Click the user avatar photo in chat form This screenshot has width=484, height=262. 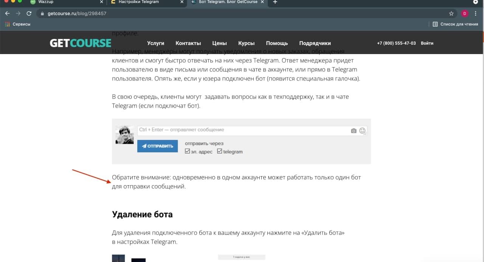coord(125,135)
